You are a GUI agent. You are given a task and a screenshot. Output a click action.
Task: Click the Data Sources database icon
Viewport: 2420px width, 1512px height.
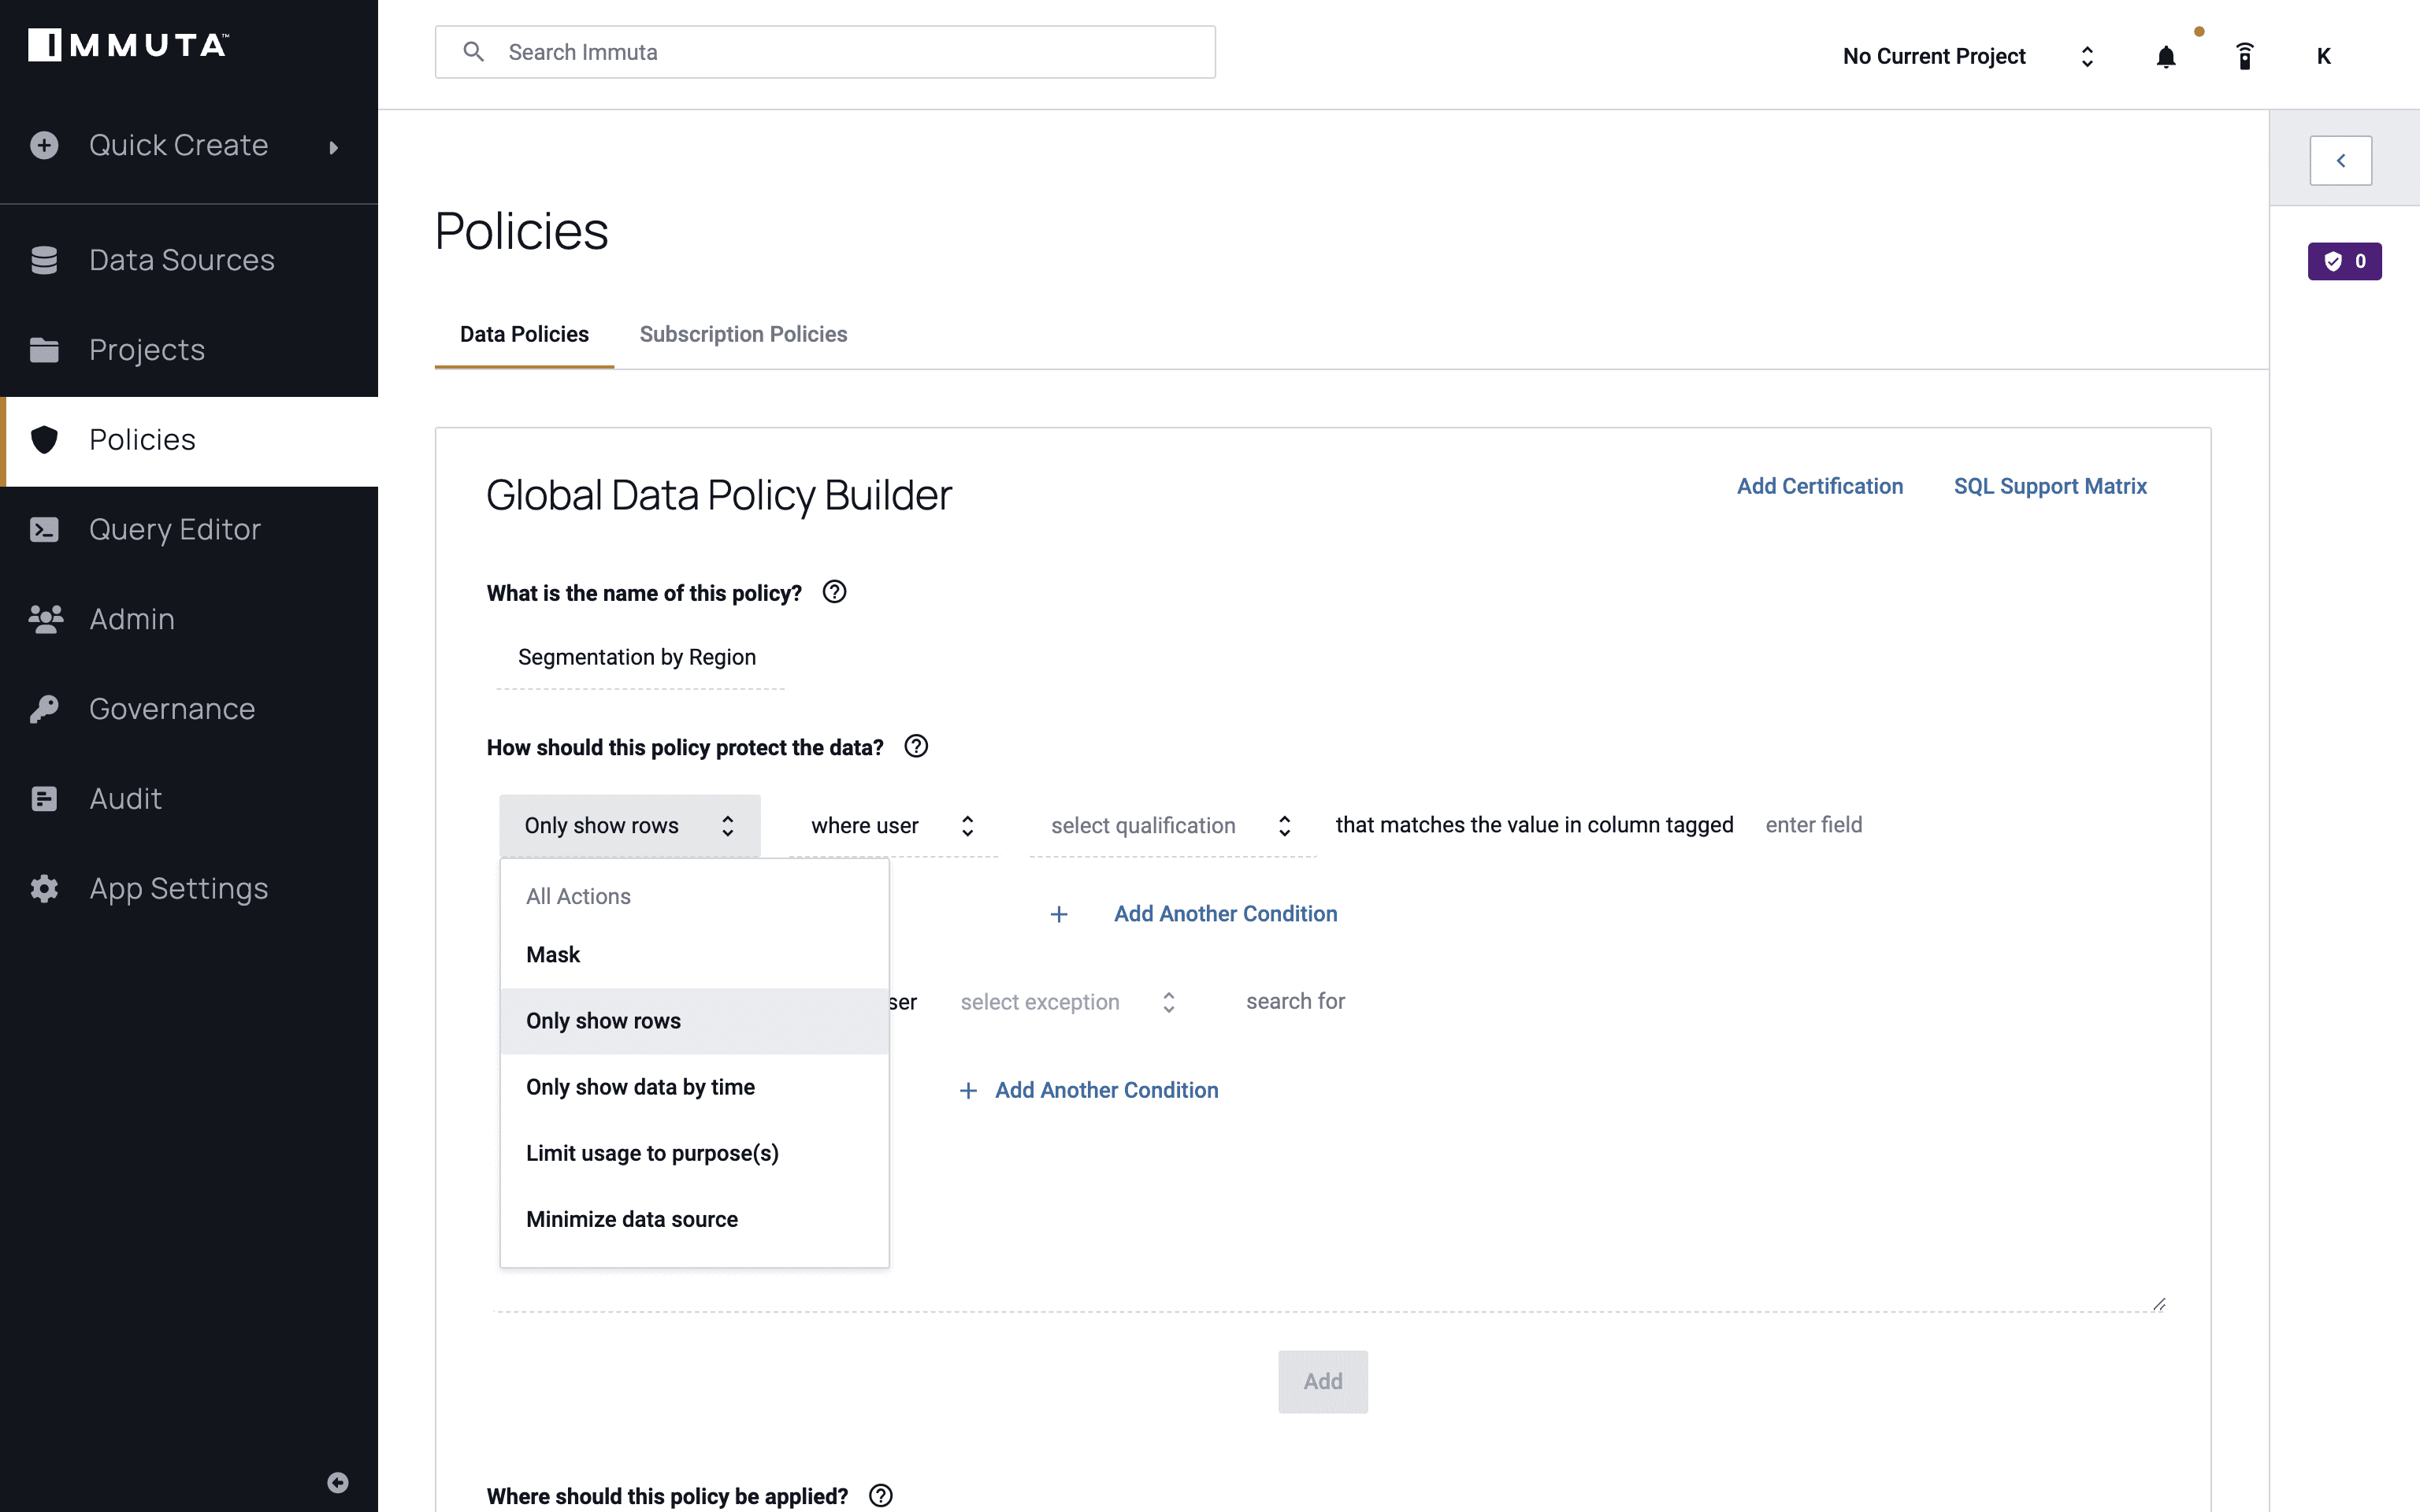[44, 260]
